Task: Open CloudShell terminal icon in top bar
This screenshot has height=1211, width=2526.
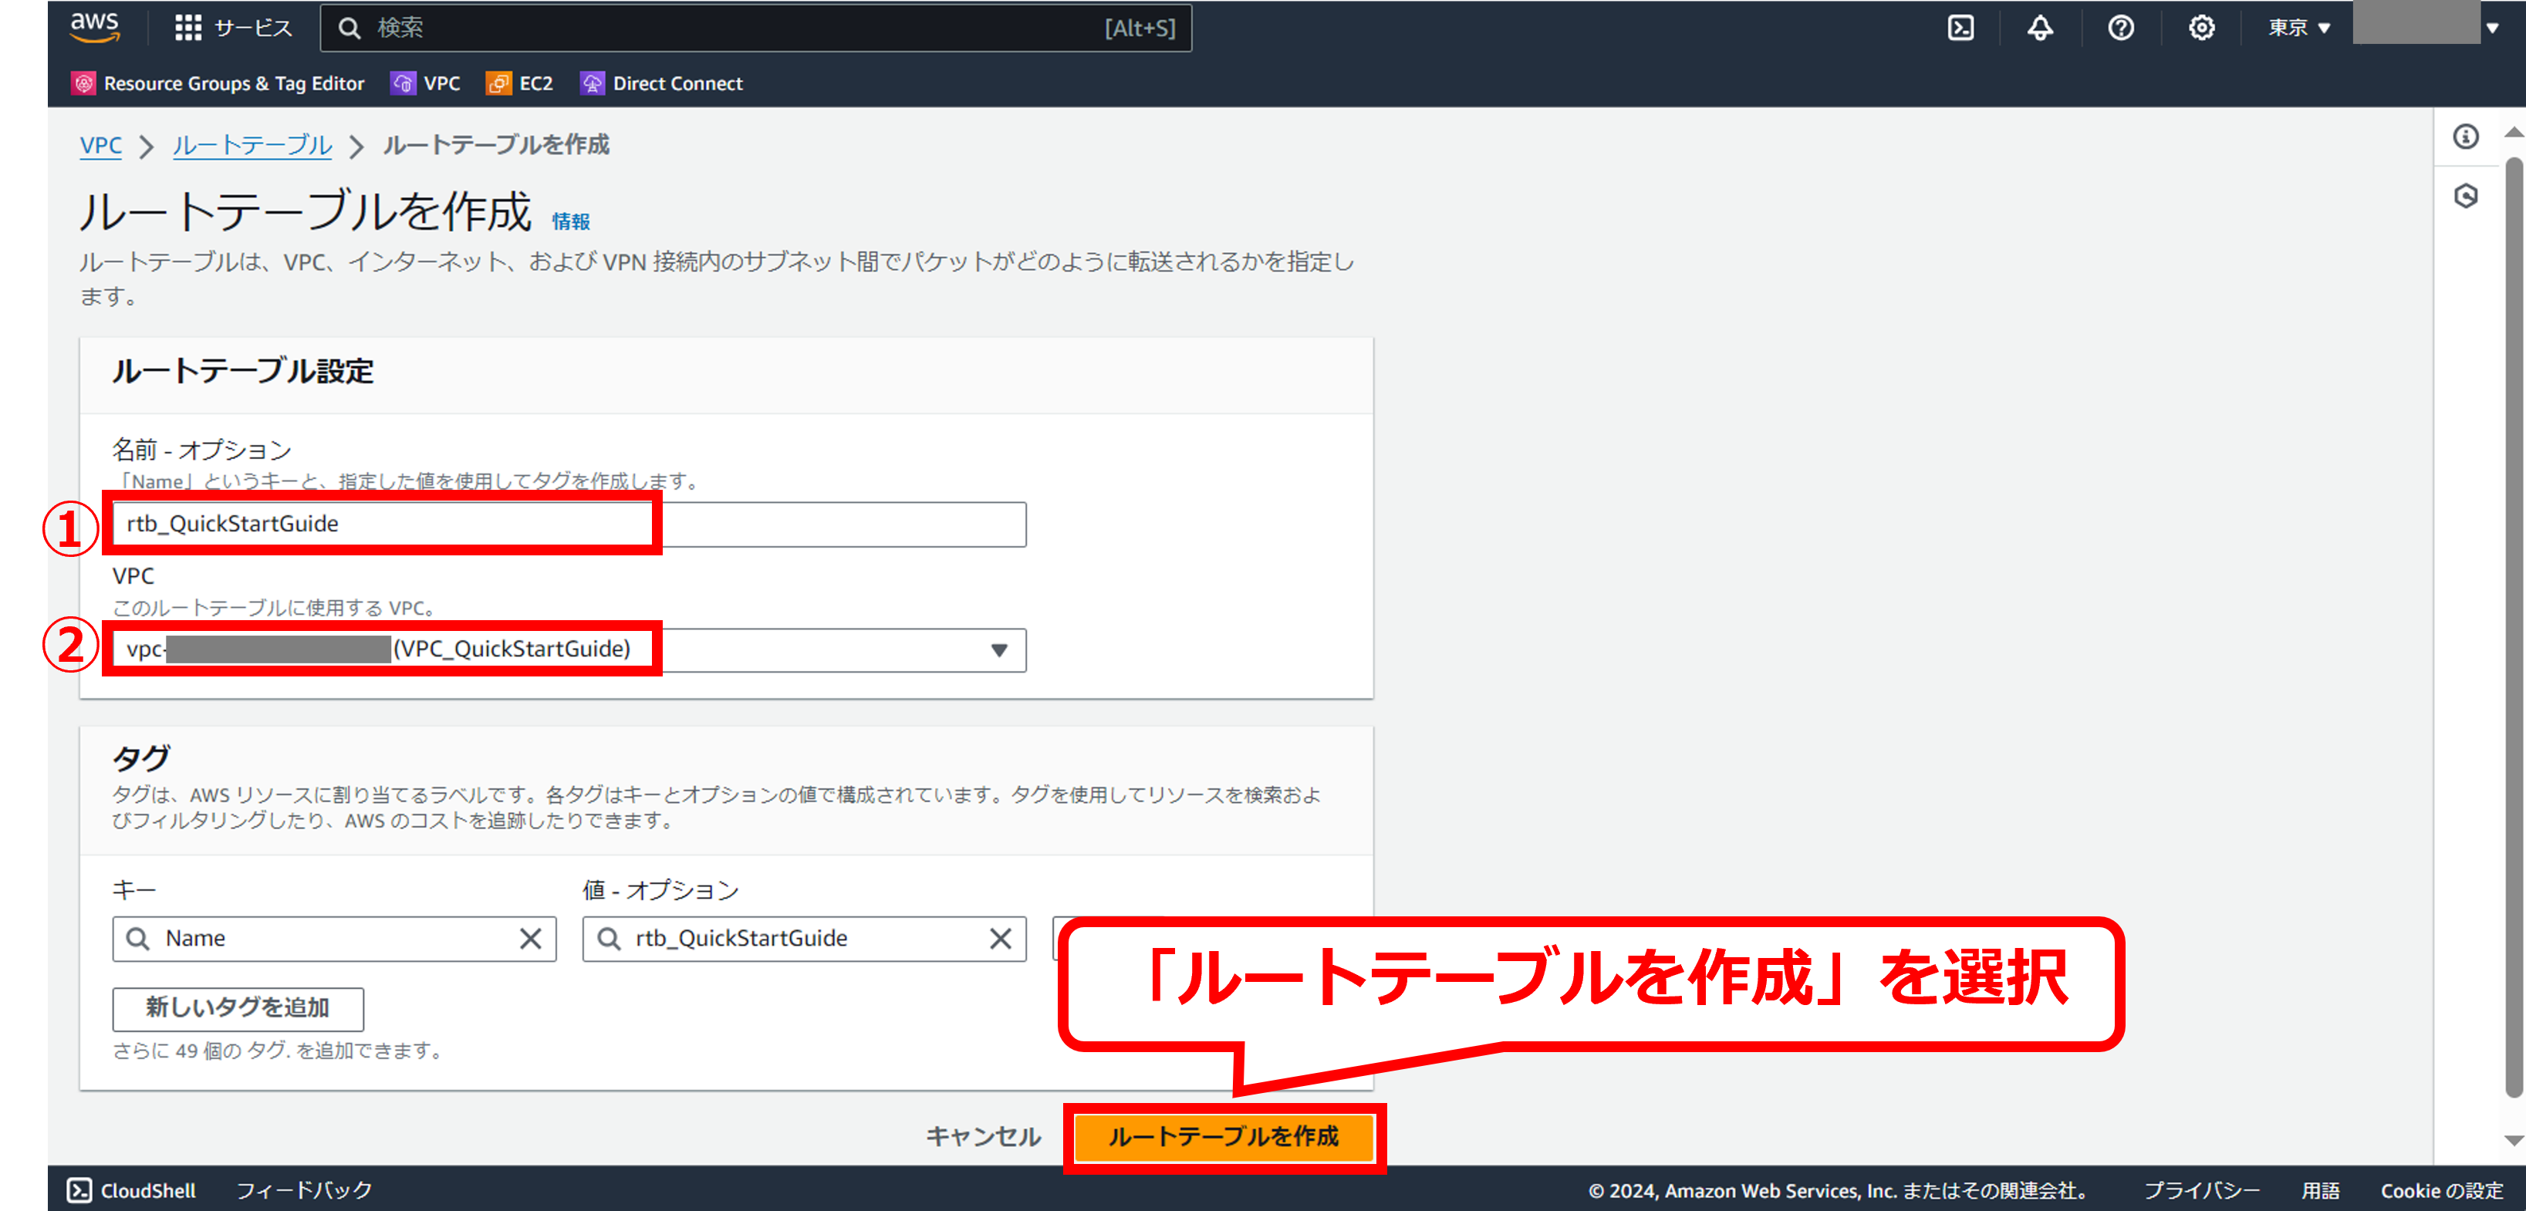Action: [1960, 28]
